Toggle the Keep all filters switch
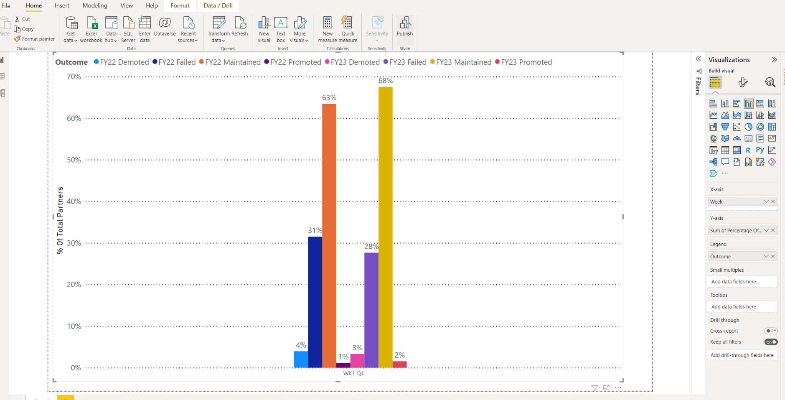This screenshot has height=400, width=785. pos(771,342)
